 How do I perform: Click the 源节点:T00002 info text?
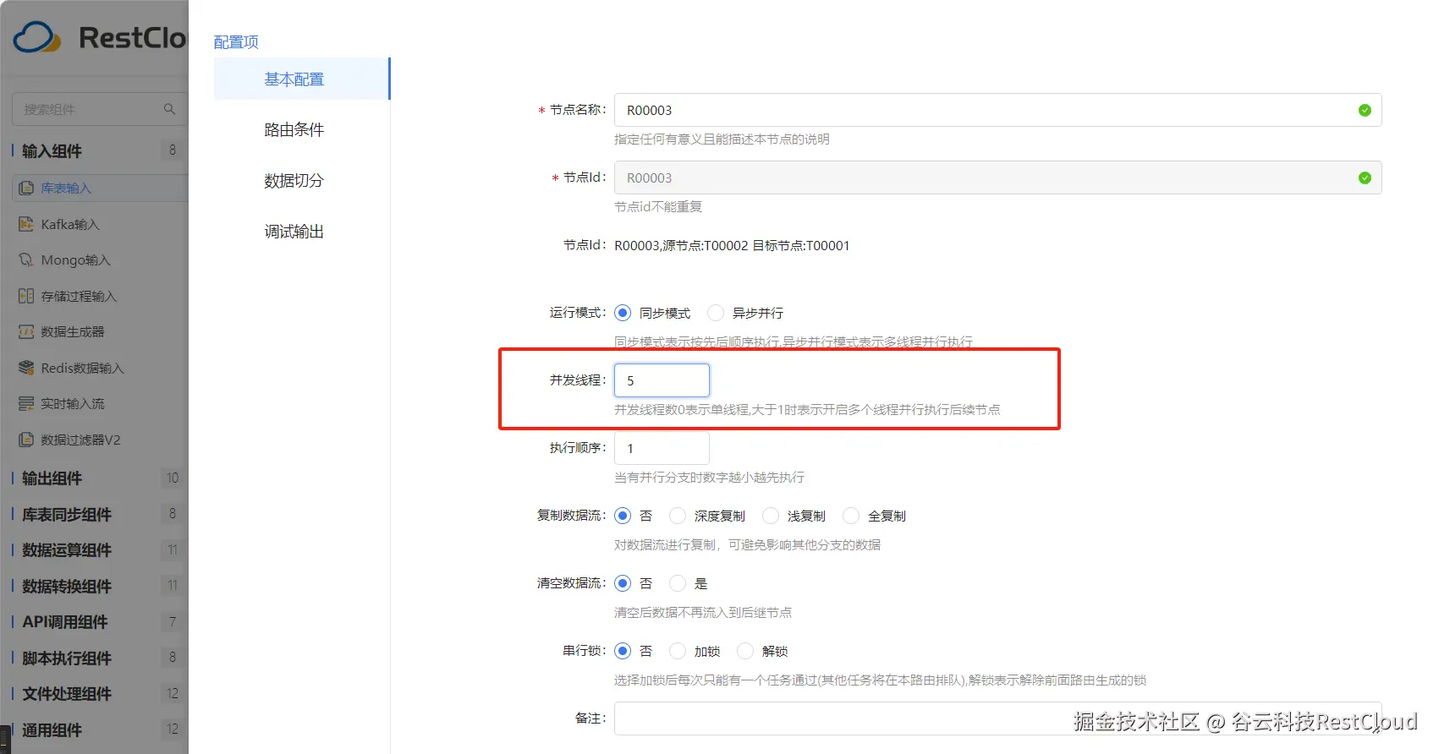(706, 245)
